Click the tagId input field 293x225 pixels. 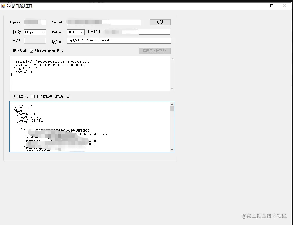35,41
